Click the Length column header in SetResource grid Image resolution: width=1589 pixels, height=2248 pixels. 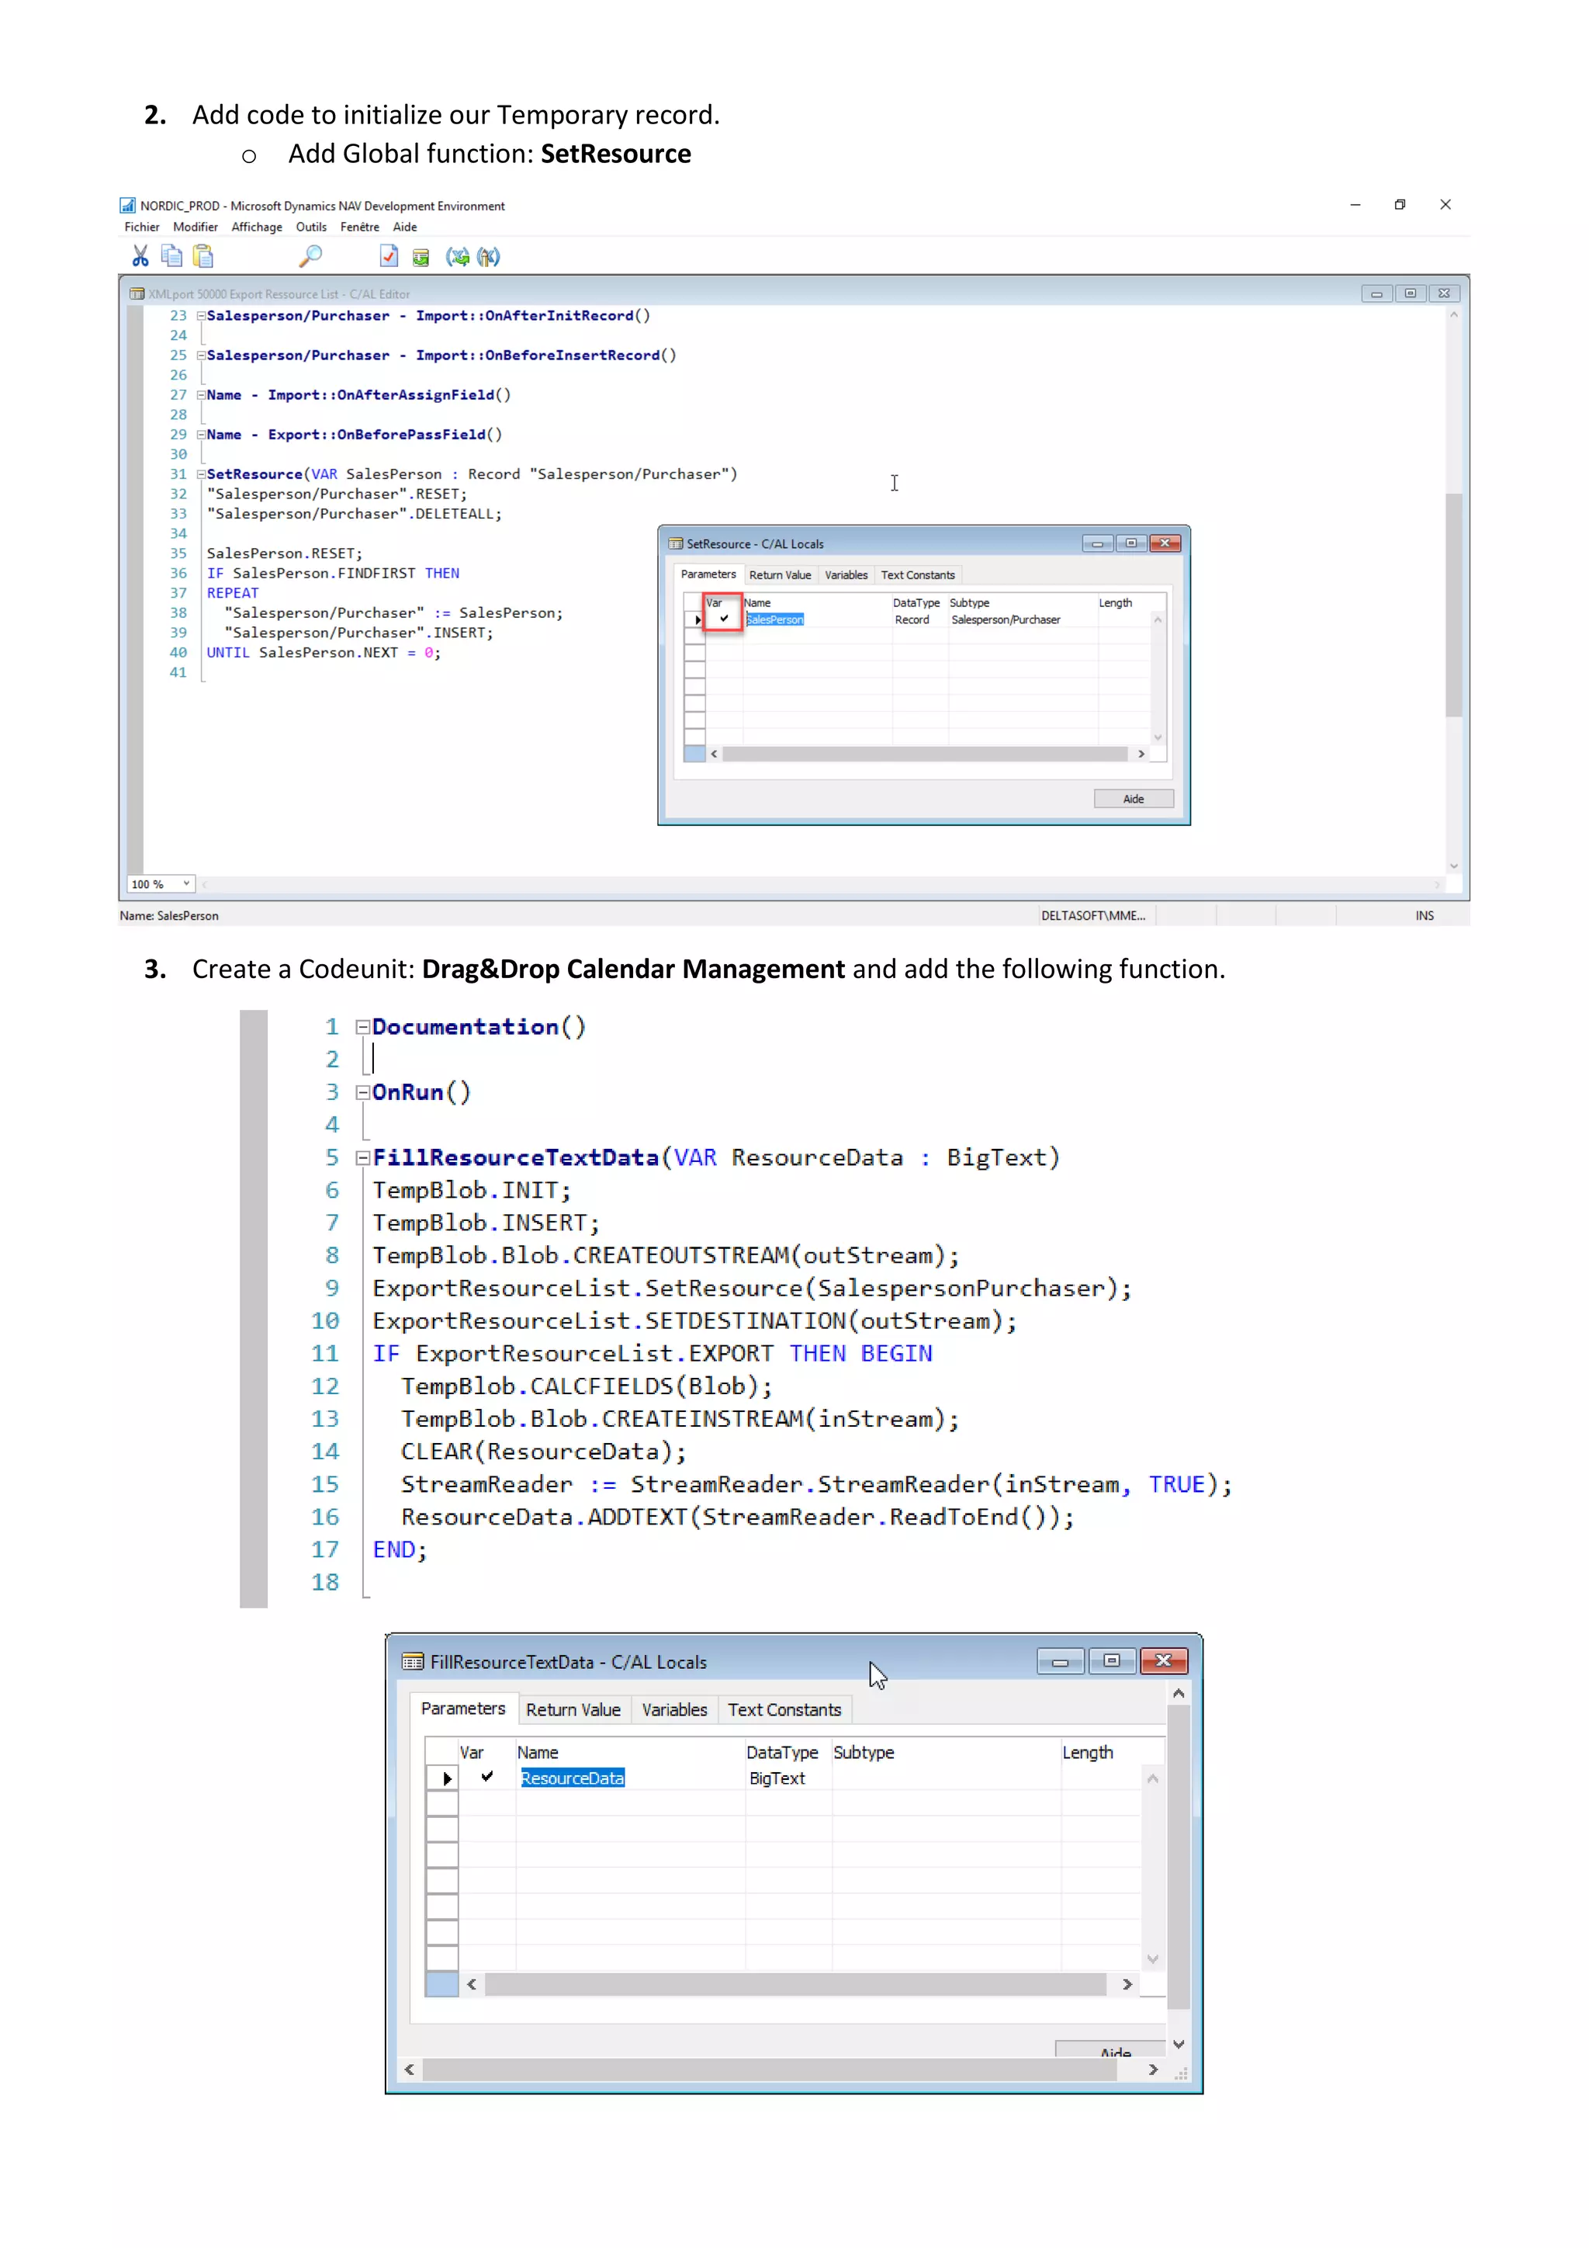click(x=1116, y=603)
